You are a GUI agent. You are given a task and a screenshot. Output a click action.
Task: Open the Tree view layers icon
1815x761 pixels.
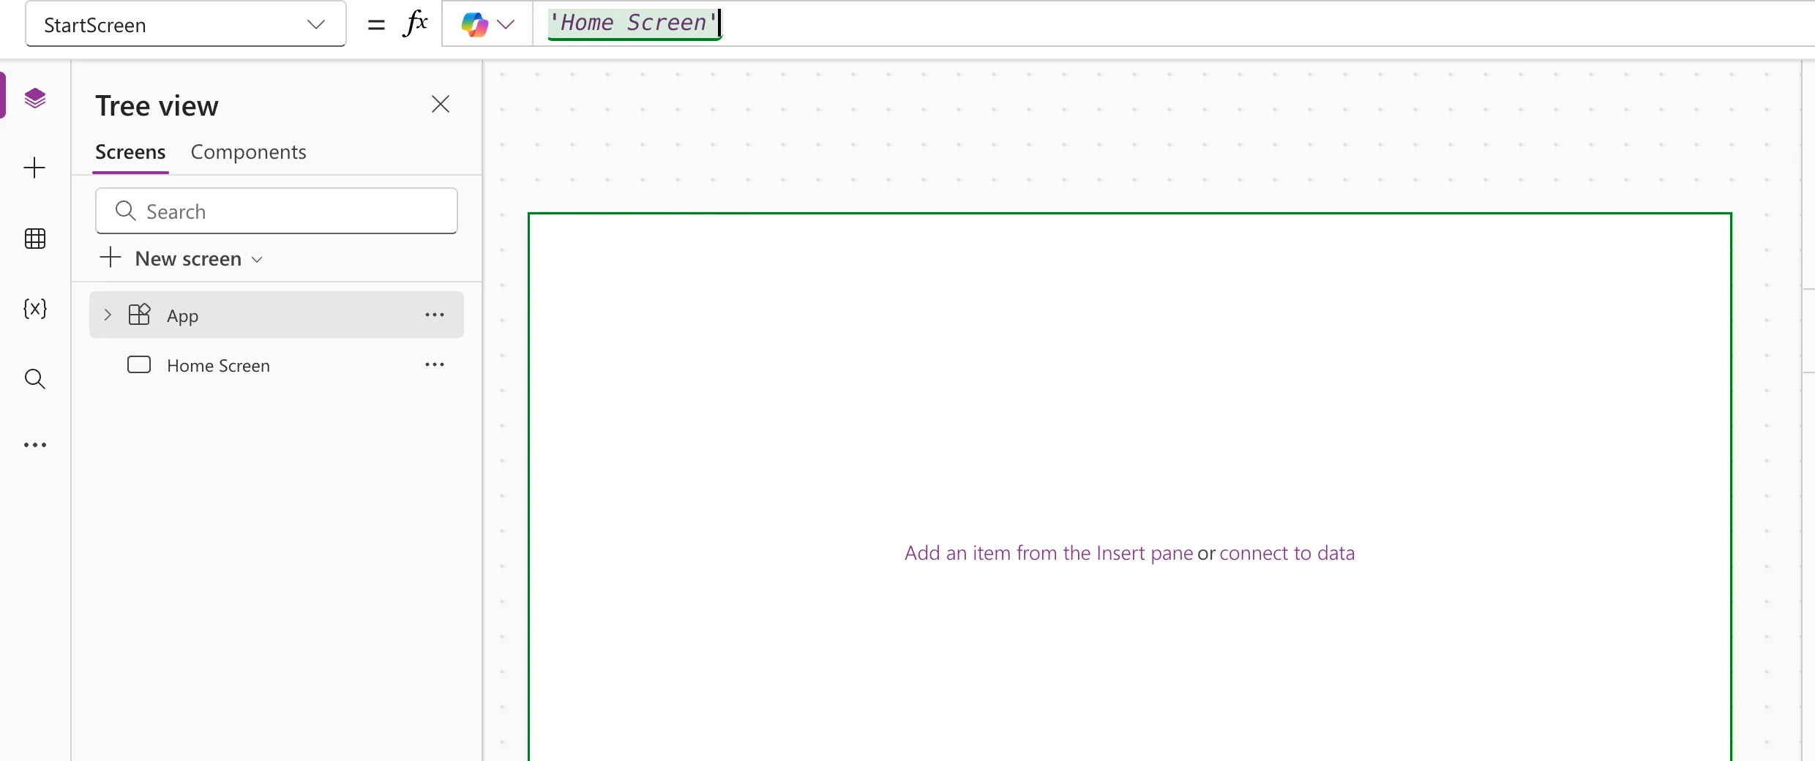coord(34,98)
